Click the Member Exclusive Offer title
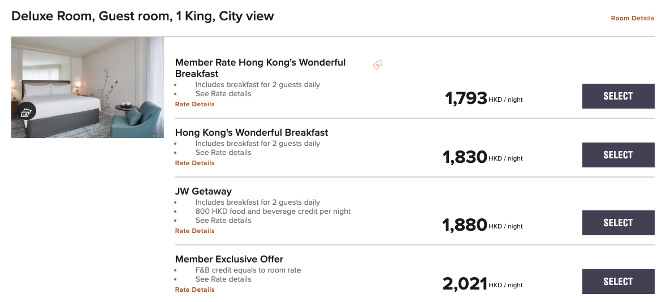The image size is (666, 302). pos(229,259)
